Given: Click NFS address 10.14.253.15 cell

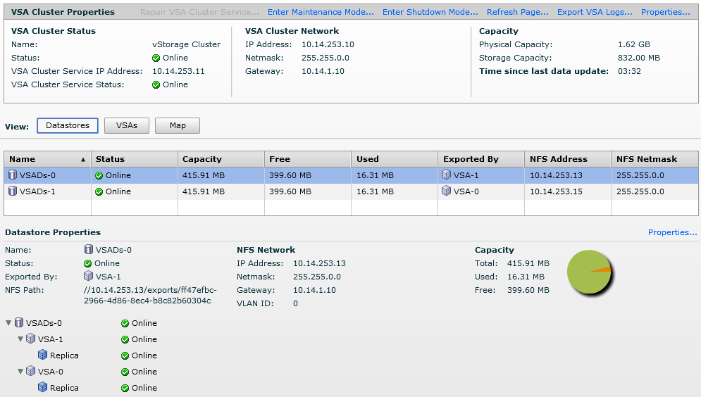Looking at the screenshot, I should pyautogui.click(x=556, y=191).
